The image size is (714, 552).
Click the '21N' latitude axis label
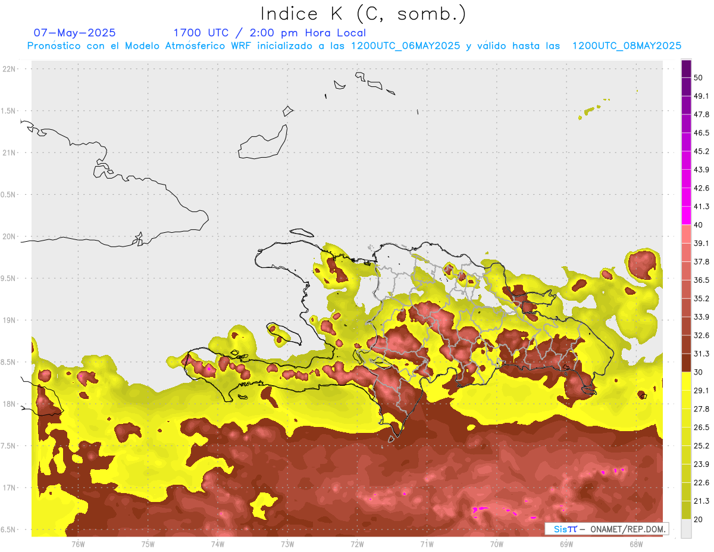pyautogui.click(x=10, y=152)
